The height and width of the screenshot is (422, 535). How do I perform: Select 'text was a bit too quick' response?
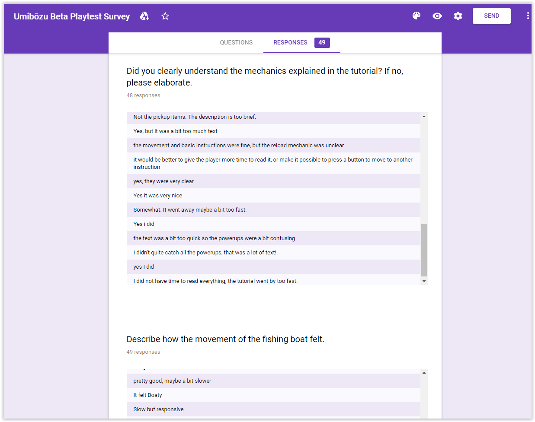click(x=273, y=238)
